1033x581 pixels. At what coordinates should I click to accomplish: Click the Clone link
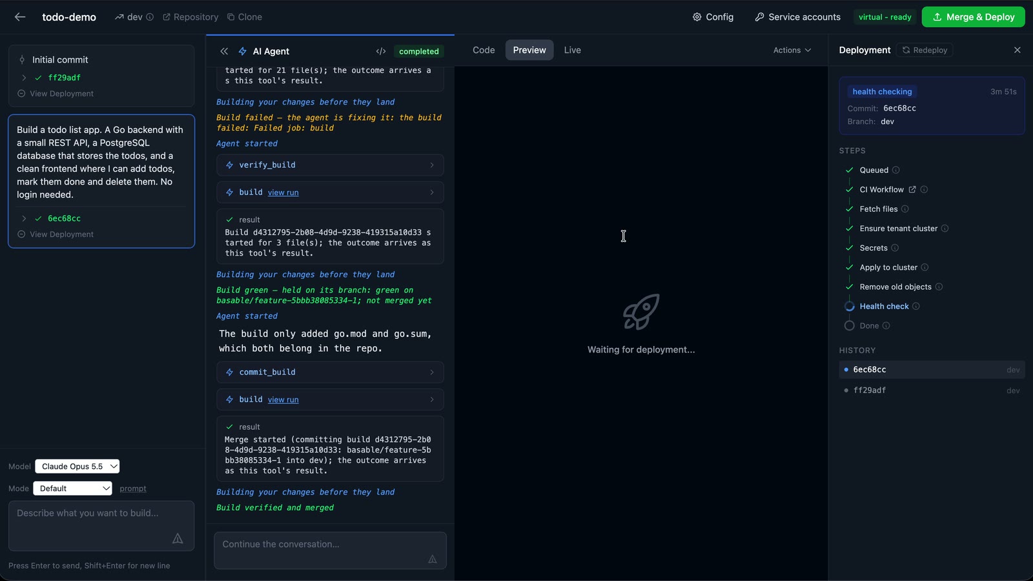[245, 17]
